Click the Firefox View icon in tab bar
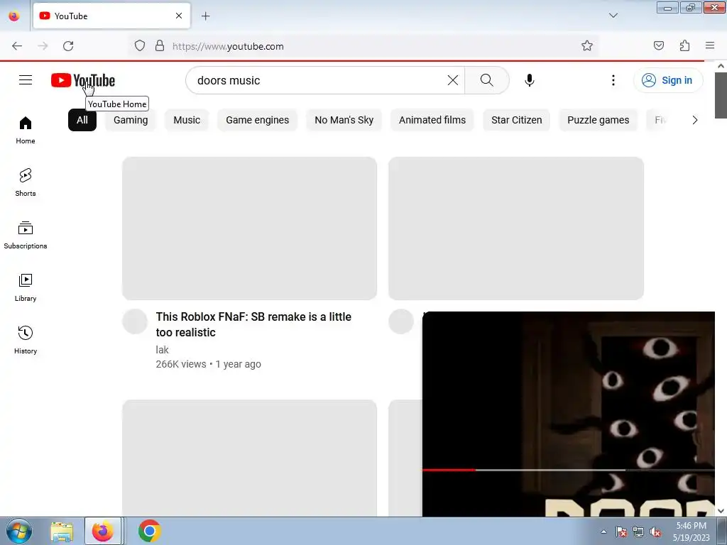Screen dimensions: 727x545 pos(14,16)
